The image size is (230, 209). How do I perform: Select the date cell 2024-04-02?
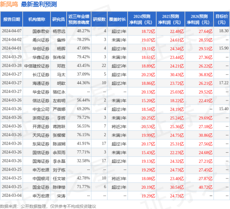[x=12, y=39]
